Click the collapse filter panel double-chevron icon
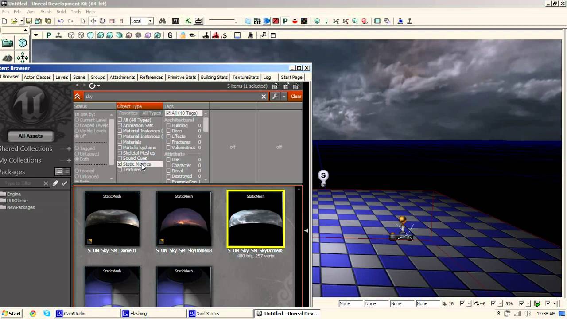Viewport: 567px width, 319px height. click(x=77, y=96)
